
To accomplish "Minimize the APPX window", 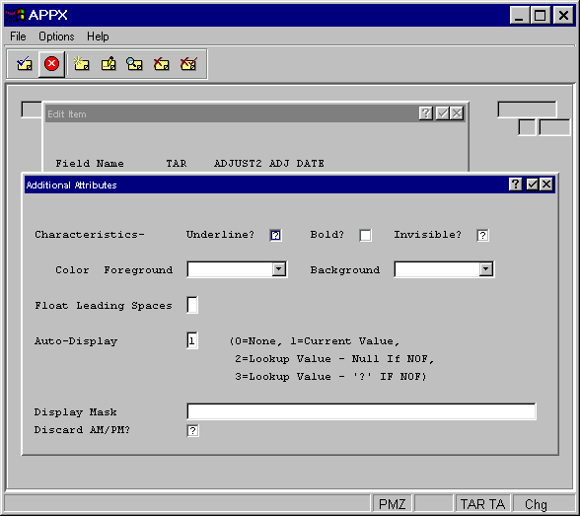I will pyautogui.click(x=519, y=15).
